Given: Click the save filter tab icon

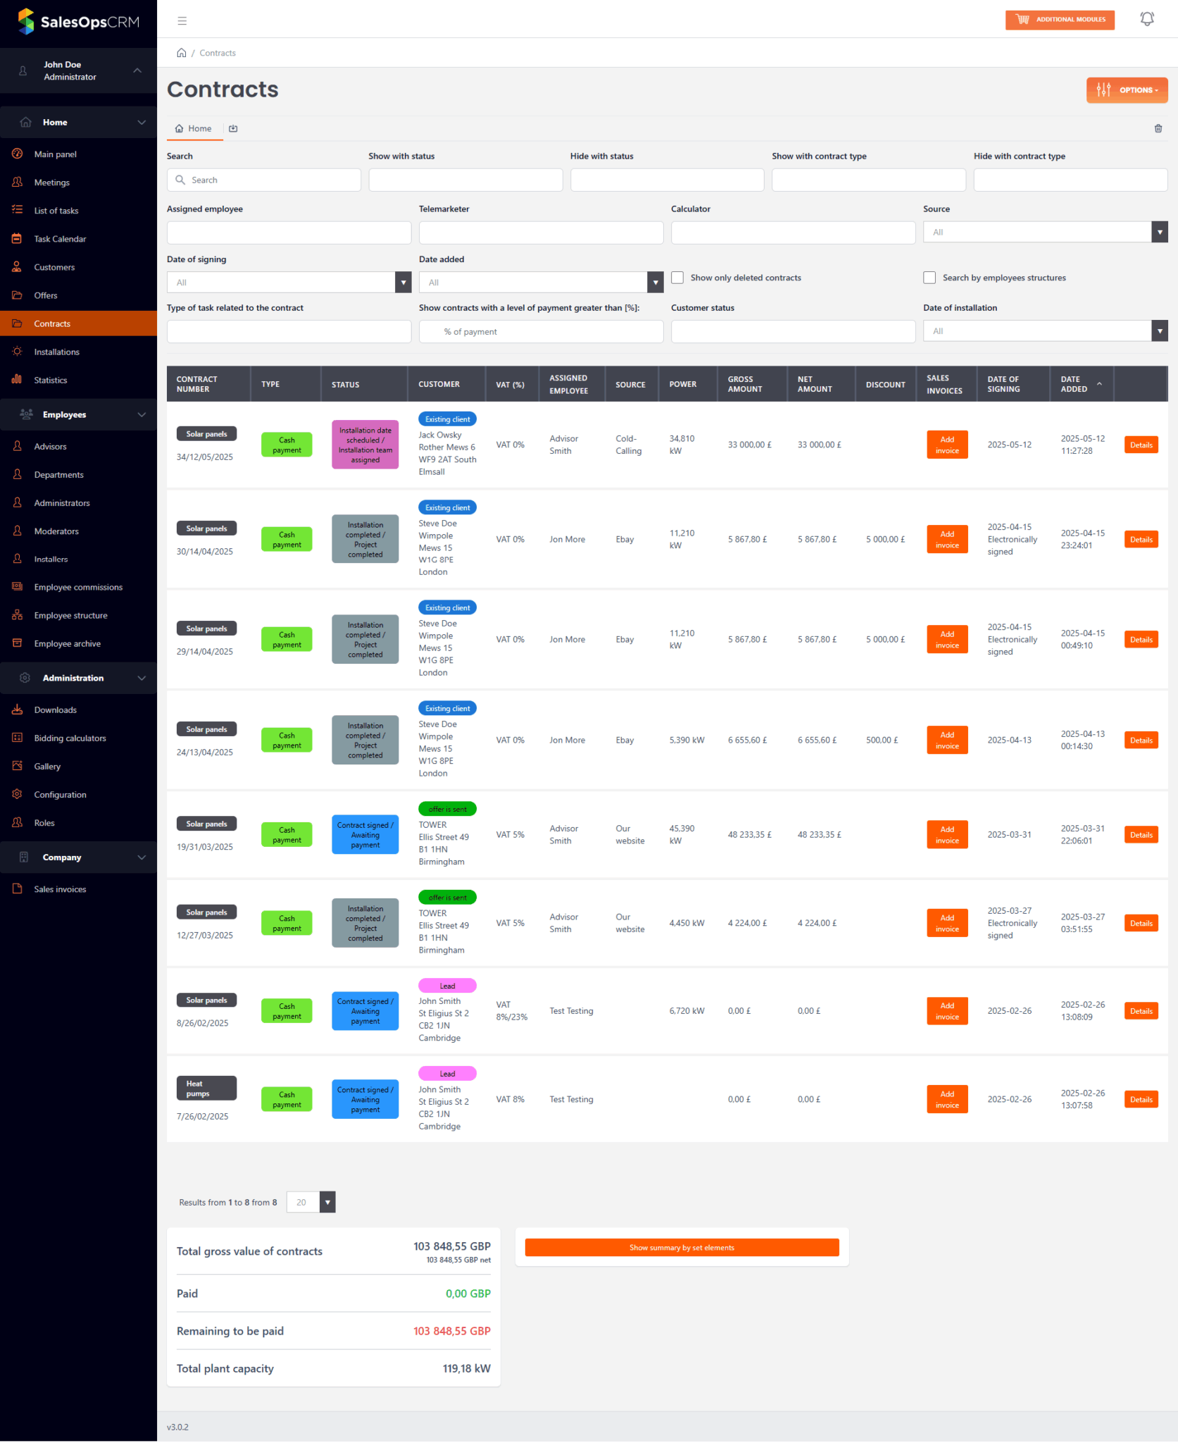Looking at the screenshot, I should (233, 128).
